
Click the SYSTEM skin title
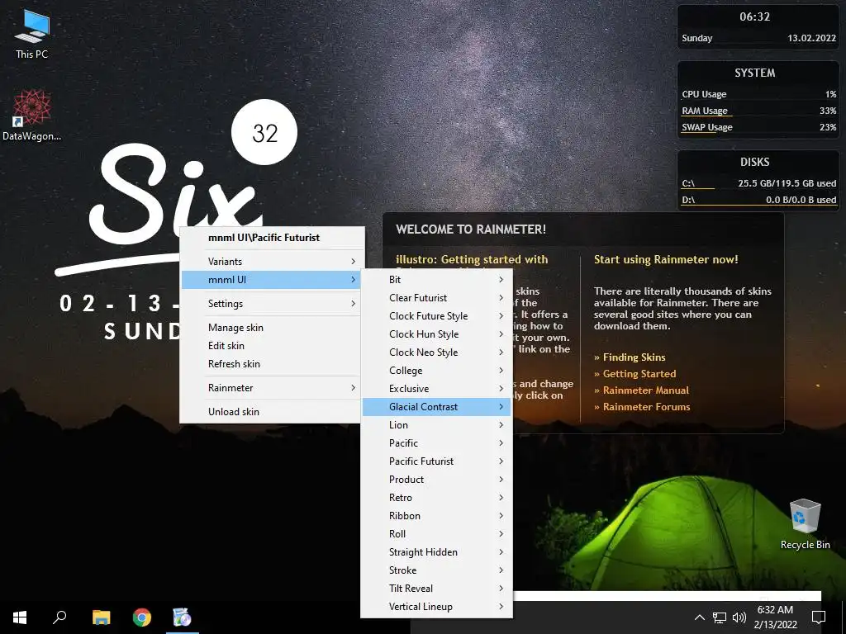pyautogui.click(x=755, y=73)
